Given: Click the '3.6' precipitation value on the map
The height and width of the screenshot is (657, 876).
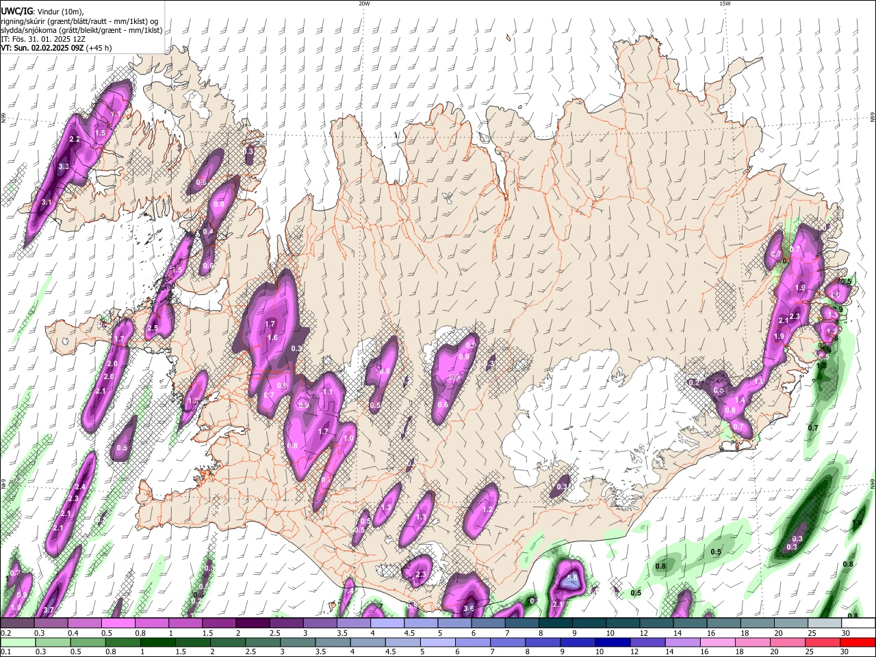Looking at the screenshot, I should (469, 608).
